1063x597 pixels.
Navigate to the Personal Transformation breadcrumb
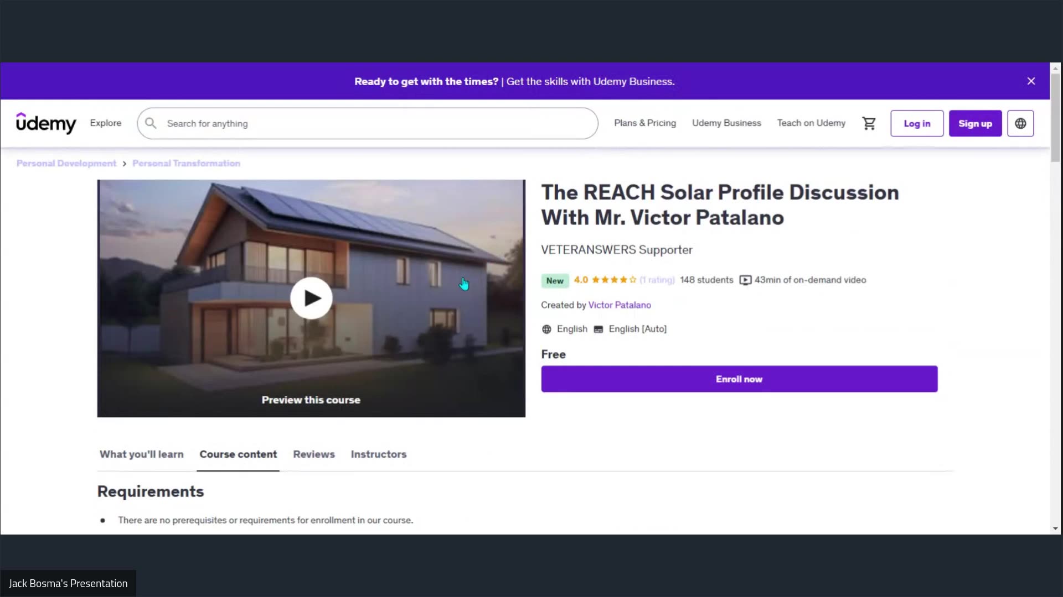pyautogui.click(x=186, y=163)
